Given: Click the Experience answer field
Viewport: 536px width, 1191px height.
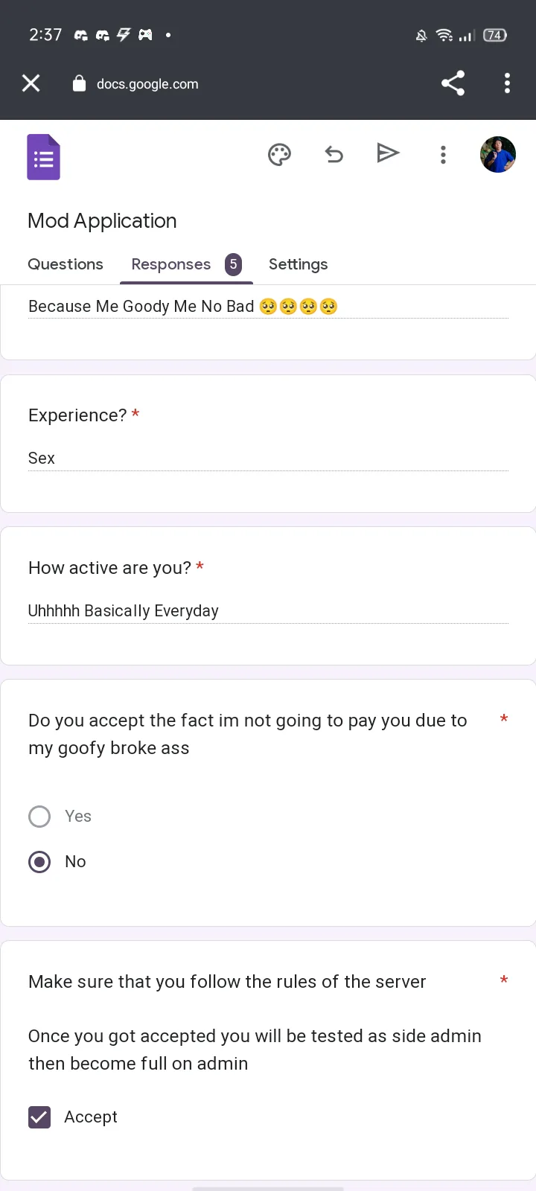Looking at the screenshot, I should point(268,459).
